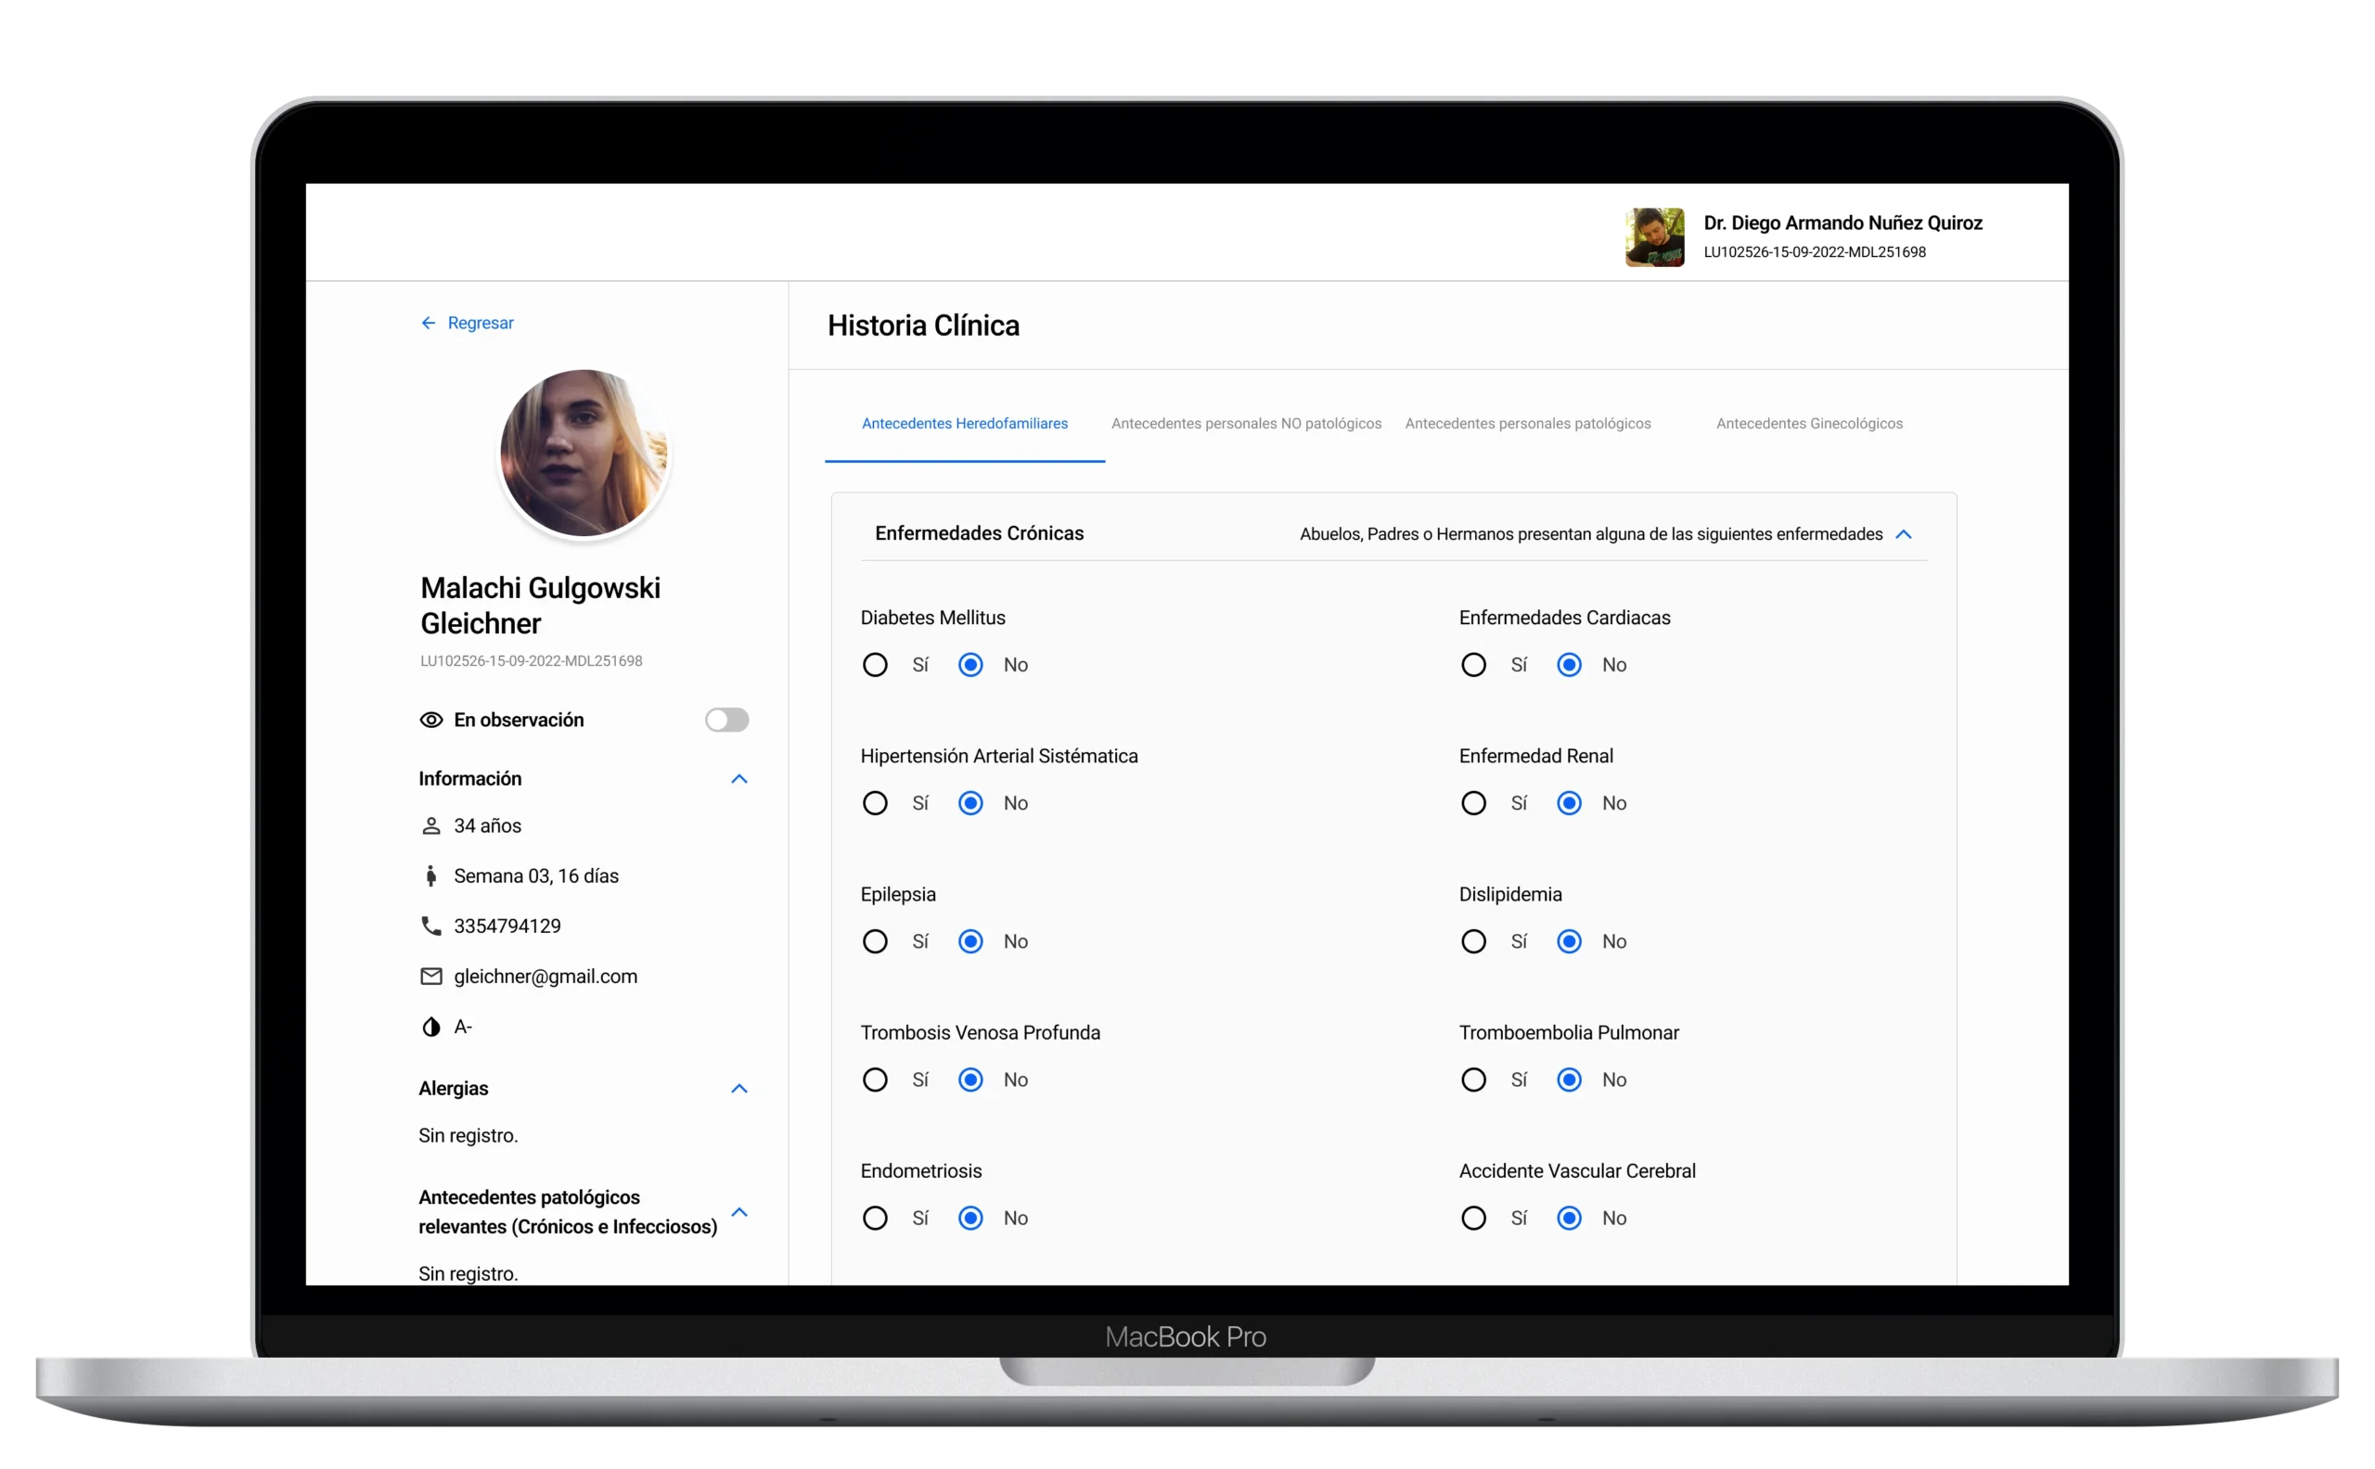Click the Abuelos, Padres o Hermanos description text

1590,534
